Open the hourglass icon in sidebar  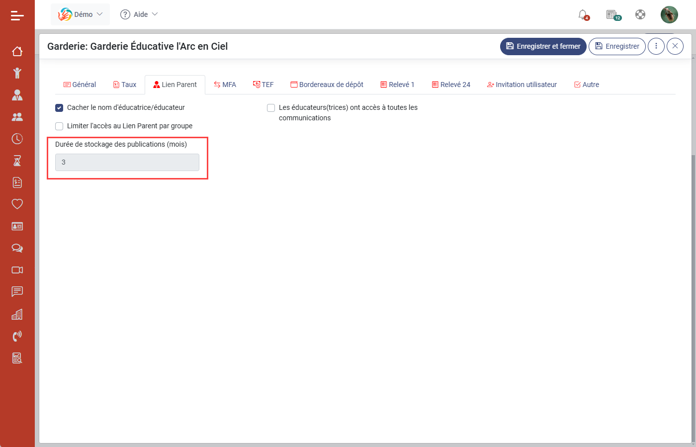click(x=17, y=161)
